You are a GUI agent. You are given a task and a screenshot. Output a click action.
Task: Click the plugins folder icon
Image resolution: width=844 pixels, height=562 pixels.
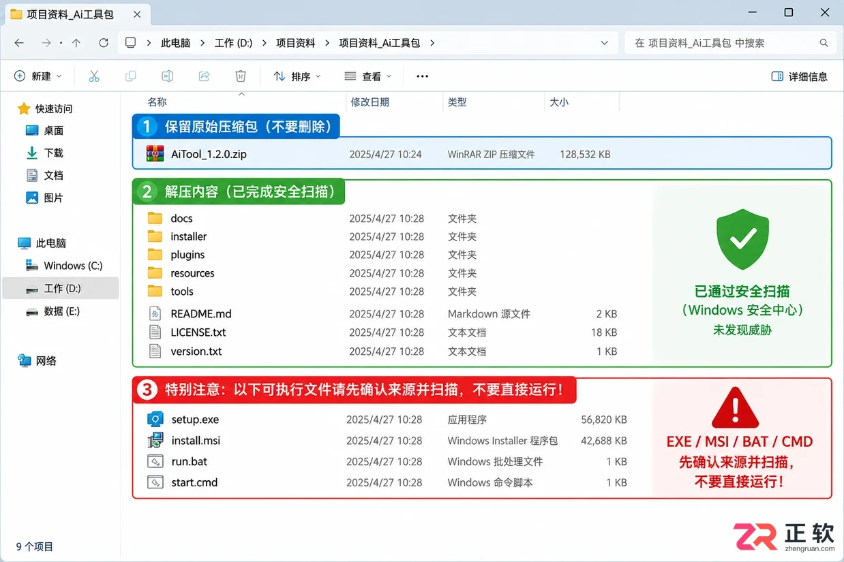tap(155, 255)
